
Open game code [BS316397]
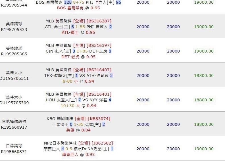coord(99,45)
